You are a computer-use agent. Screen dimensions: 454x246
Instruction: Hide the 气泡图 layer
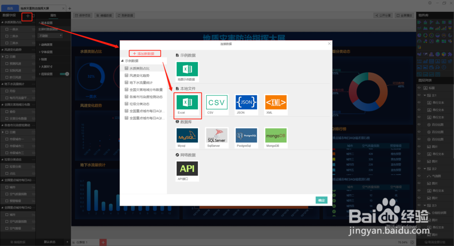[419, 176]
